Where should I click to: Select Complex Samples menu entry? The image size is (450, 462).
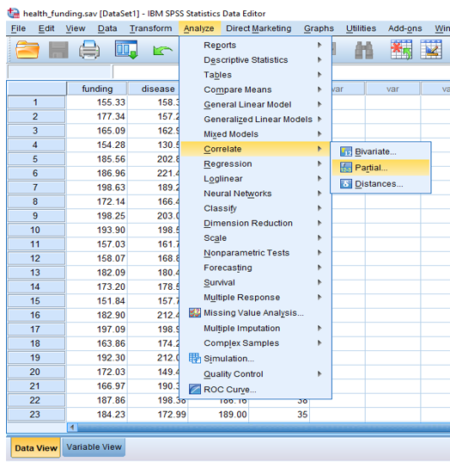tap(255, 343)
